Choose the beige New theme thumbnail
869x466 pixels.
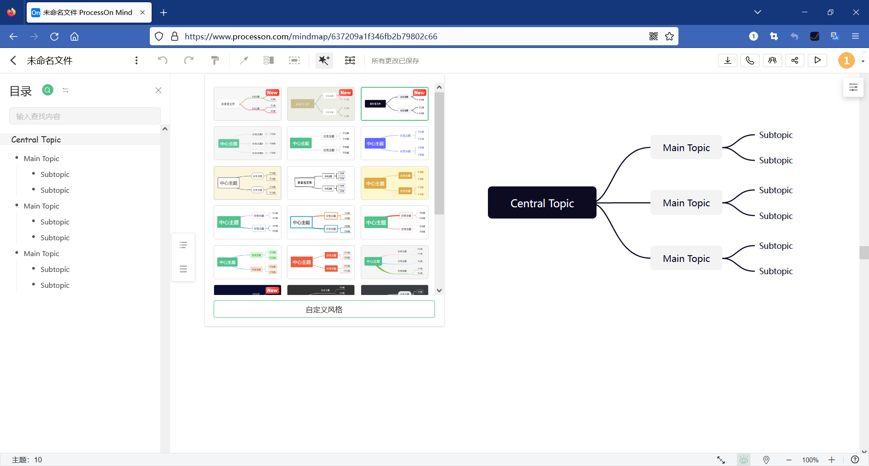click(x=321, y=104)
